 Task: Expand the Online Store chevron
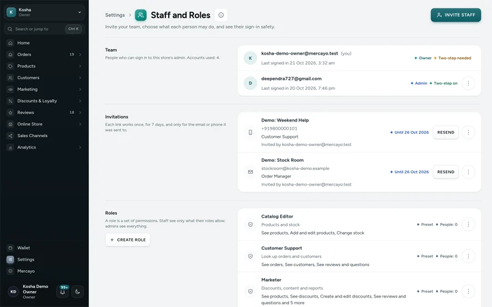80,124
